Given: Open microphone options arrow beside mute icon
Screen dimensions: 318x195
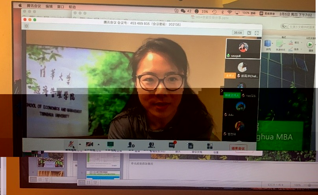Looking at the screenshot, I should 80,144.
